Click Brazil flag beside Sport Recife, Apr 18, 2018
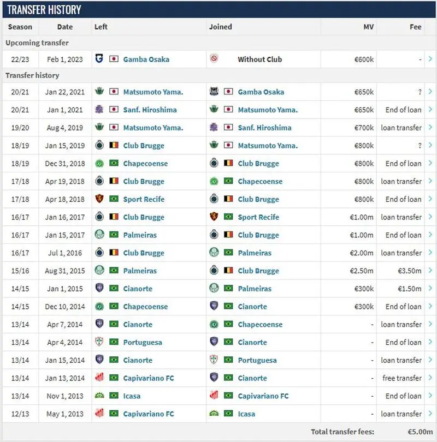 point(114,199)
